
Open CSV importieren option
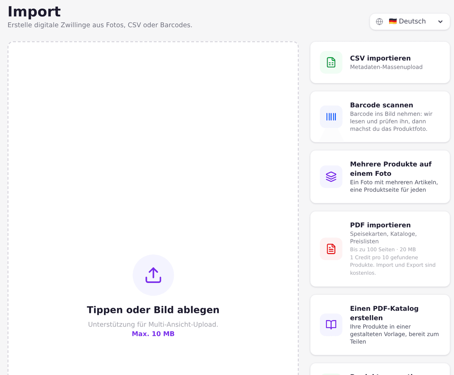click(380, 62)
